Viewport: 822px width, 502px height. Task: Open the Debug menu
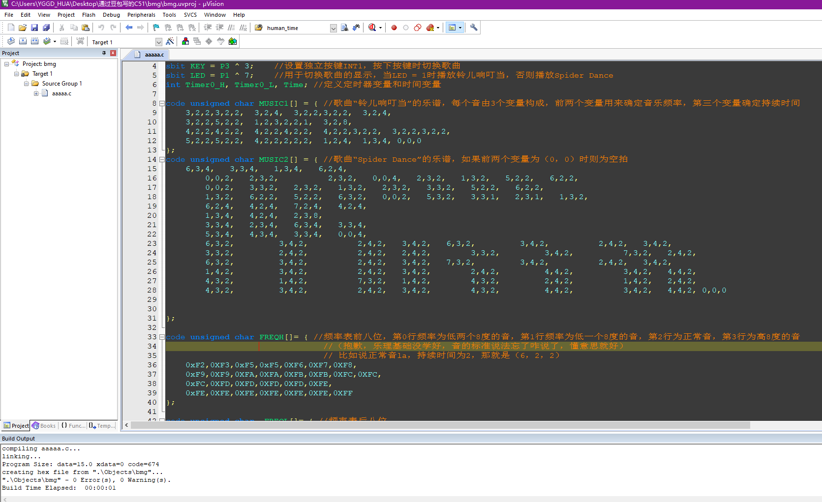(x=111, y=15)
